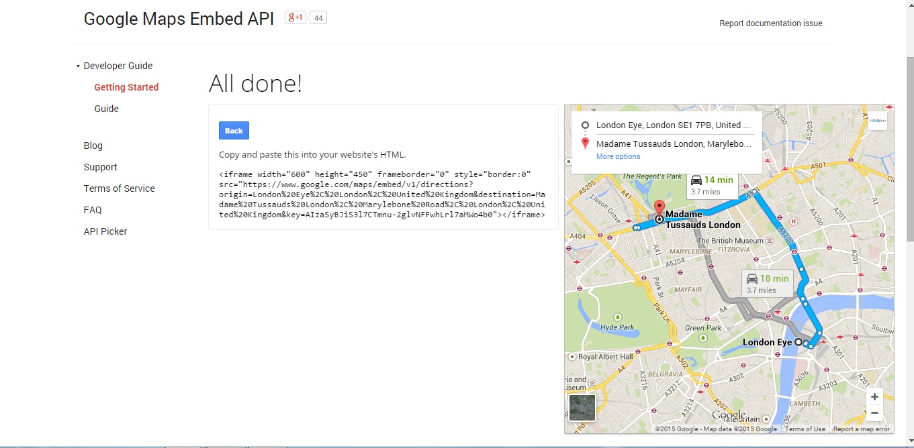Screen dimensions: 914x448
Task: Open the Getting Started page
Action: pyautogui.click(x=126, y=87)
